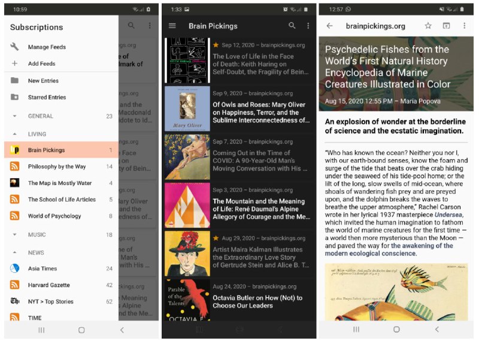Viewport: 479px width, 344px height.
Task: Open the Mary Oliver book cover thumbnail
Action: 187,109
